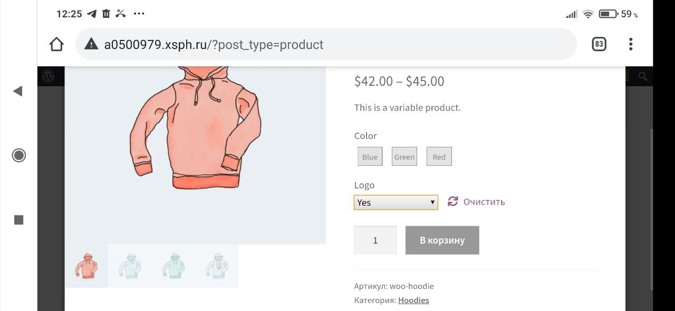Image resolution: width=675 pixels, height=311 pixels.
Task: Open the Logo dropdown showing Yes
Action: 396,203
